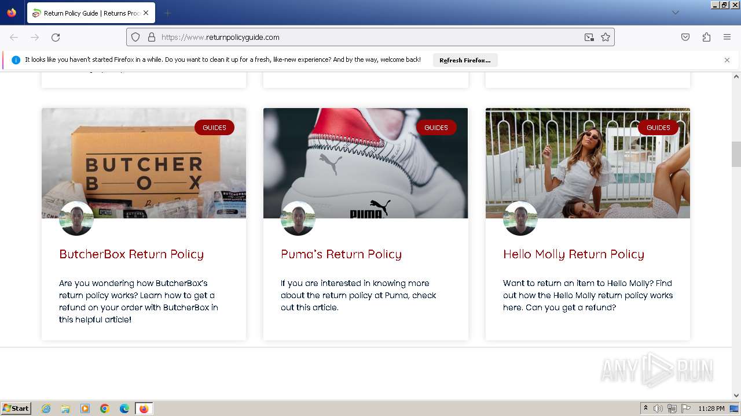
Task: Click the page vertical scrollbar thumb
Action: (x=736, y=154)
